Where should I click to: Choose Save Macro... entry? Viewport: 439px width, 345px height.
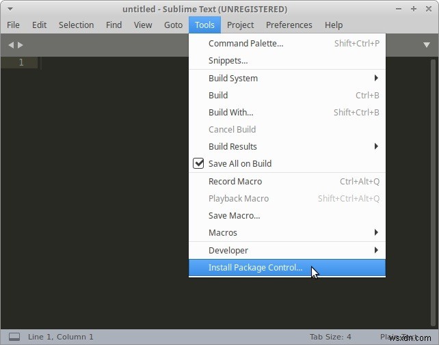pos(287,215)
